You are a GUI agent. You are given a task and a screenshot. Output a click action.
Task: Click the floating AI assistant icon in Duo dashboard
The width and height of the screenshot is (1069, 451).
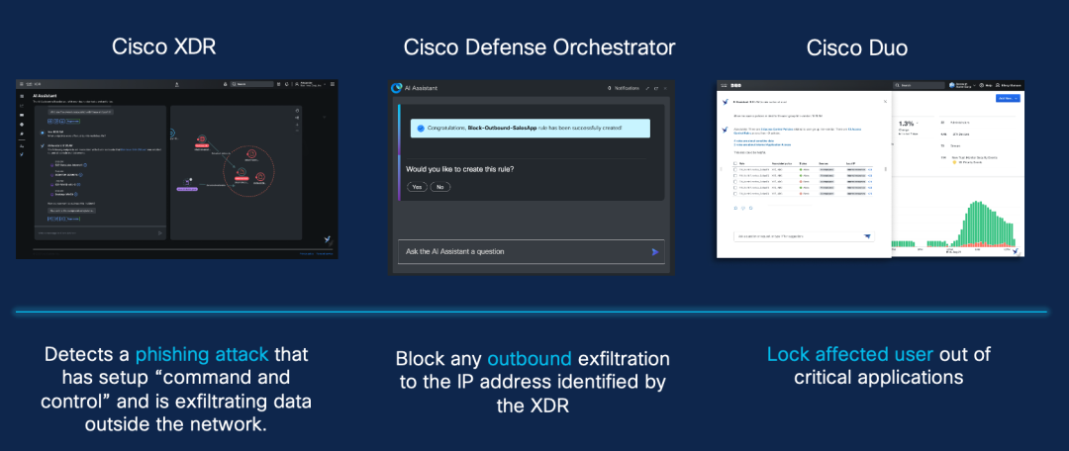(x=1016, y=251)
